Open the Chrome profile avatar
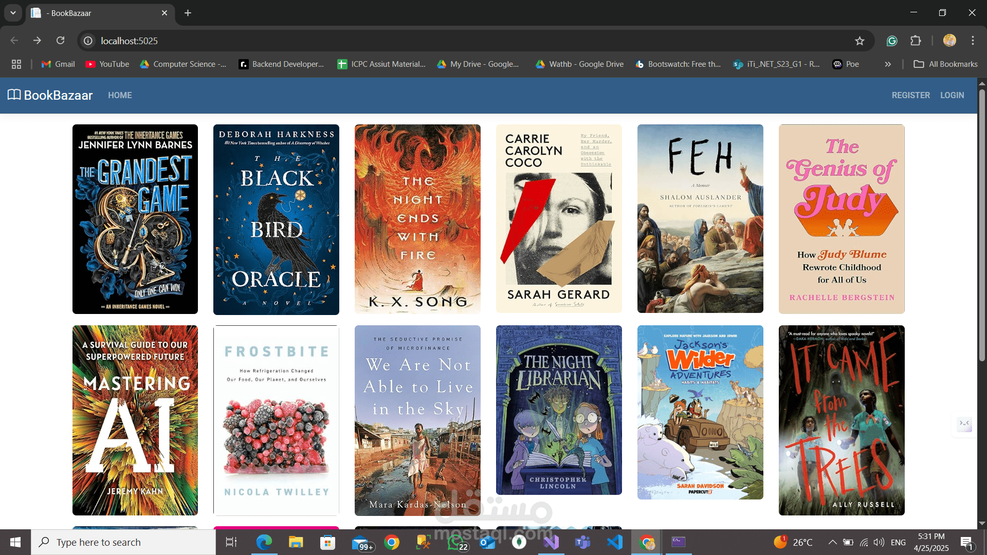 (x=949, y=41)
